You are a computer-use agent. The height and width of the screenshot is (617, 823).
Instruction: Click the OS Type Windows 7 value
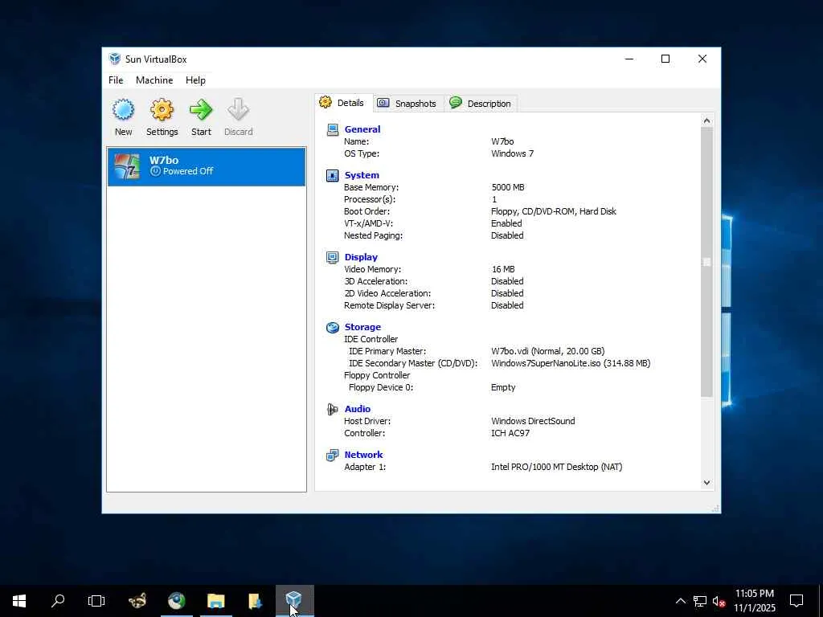(512, 153)
